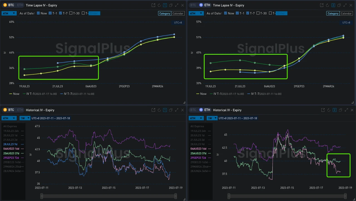This screenshot has width=356, height=201.
Task: Expand ETH Historical IV panel to fullscreen
Action: [346, 110]
